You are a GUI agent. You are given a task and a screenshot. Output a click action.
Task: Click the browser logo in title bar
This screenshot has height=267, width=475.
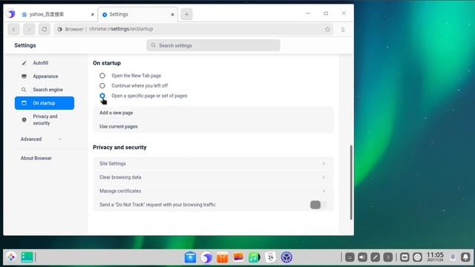tap(11, 13)
